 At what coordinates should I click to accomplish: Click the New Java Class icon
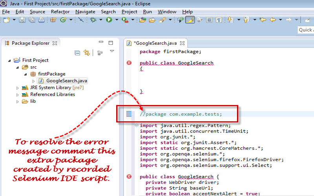(x=63, y=20)
